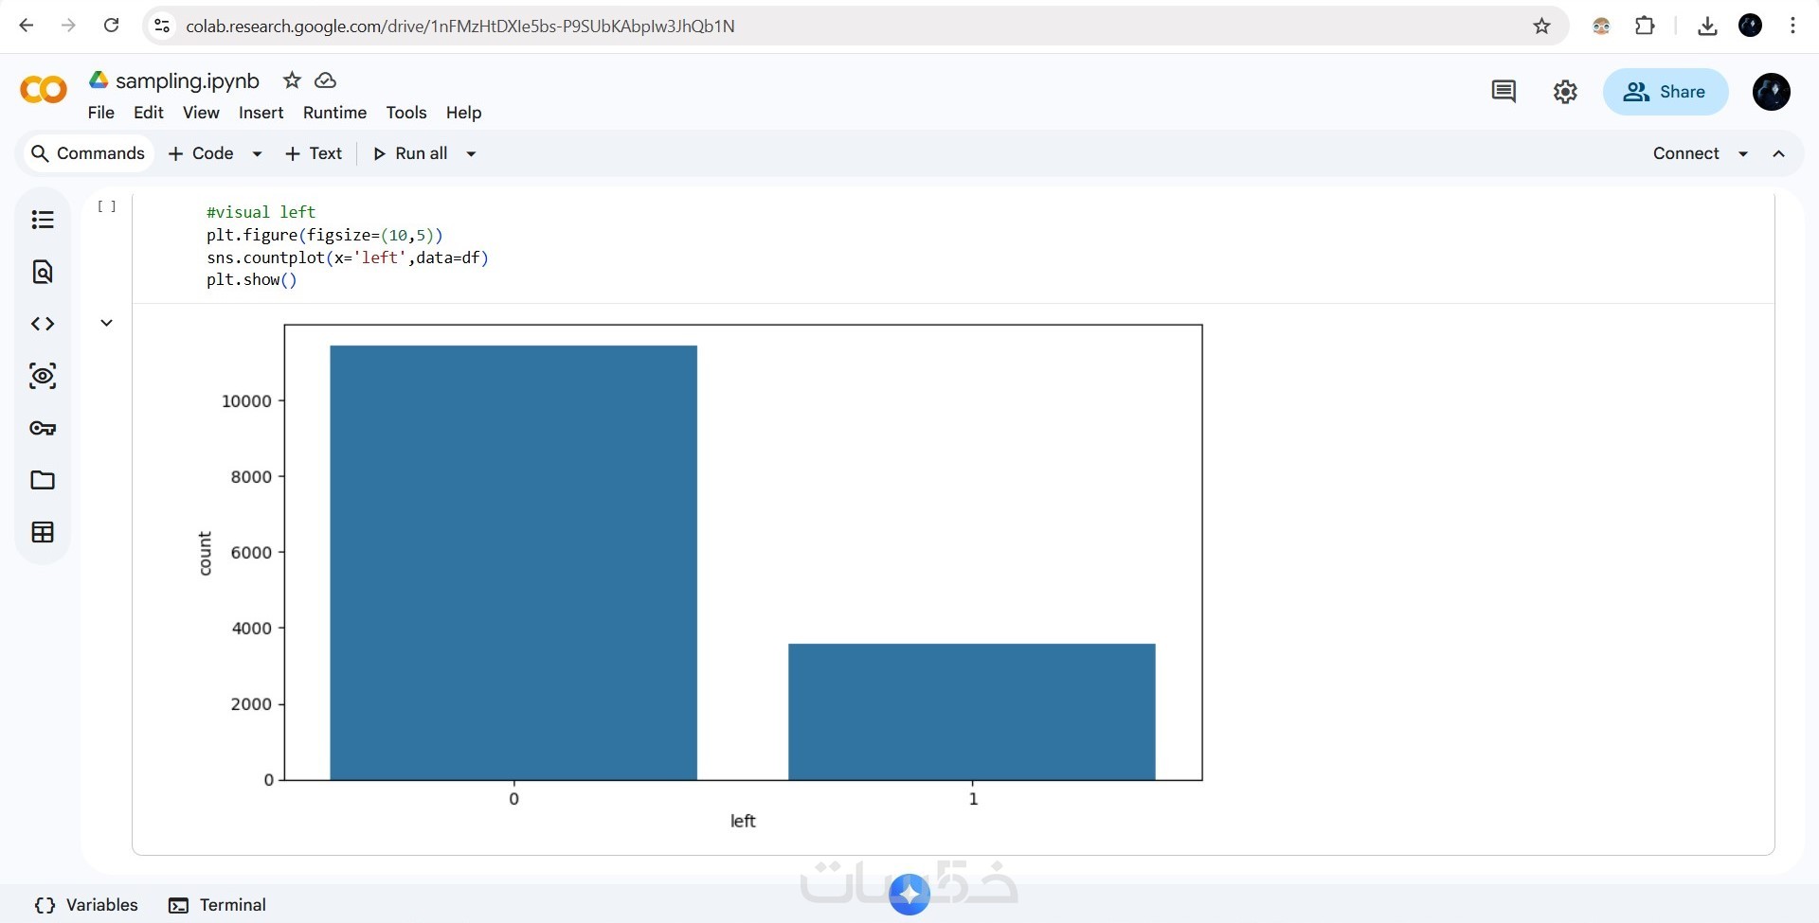Open the browser extensions puzzle icon
1819x923 pixels.
[1645, 26]
